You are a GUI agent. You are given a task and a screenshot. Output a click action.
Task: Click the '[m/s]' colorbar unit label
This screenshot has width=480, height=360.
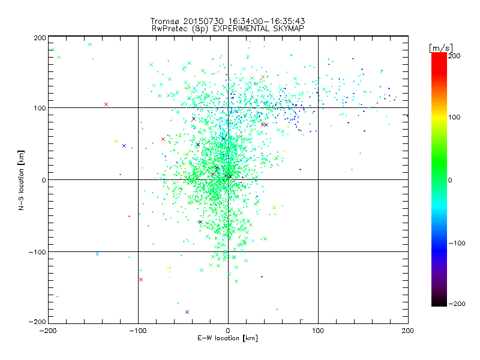pos(441,48)
